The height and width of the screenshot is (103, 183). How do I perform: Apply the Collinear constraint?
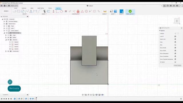90,11
